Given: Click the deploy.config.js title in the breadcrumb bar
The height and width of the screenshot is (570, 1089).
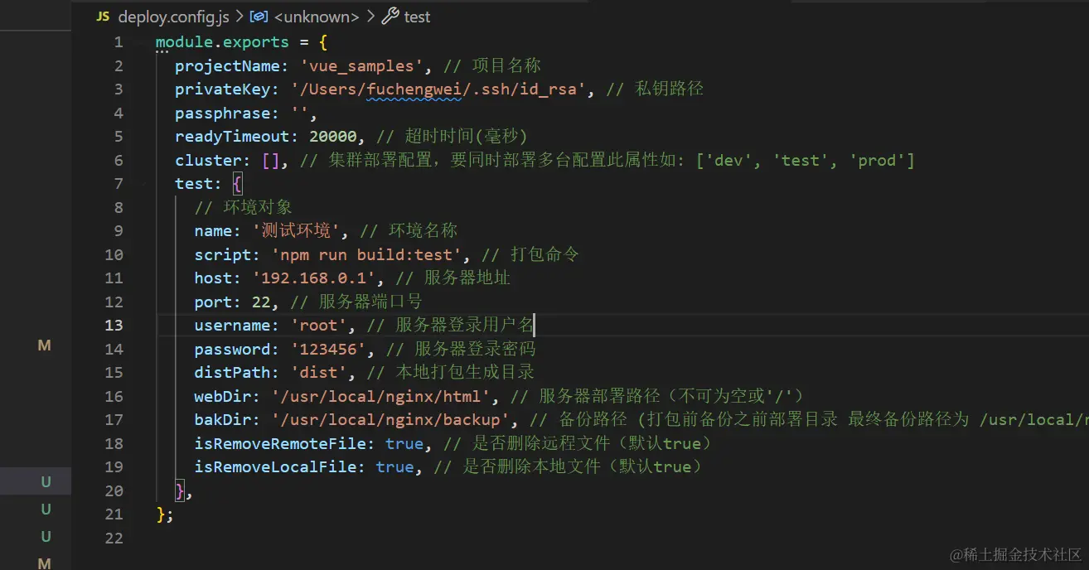Looking at the screenshot, I should [172, 16].
